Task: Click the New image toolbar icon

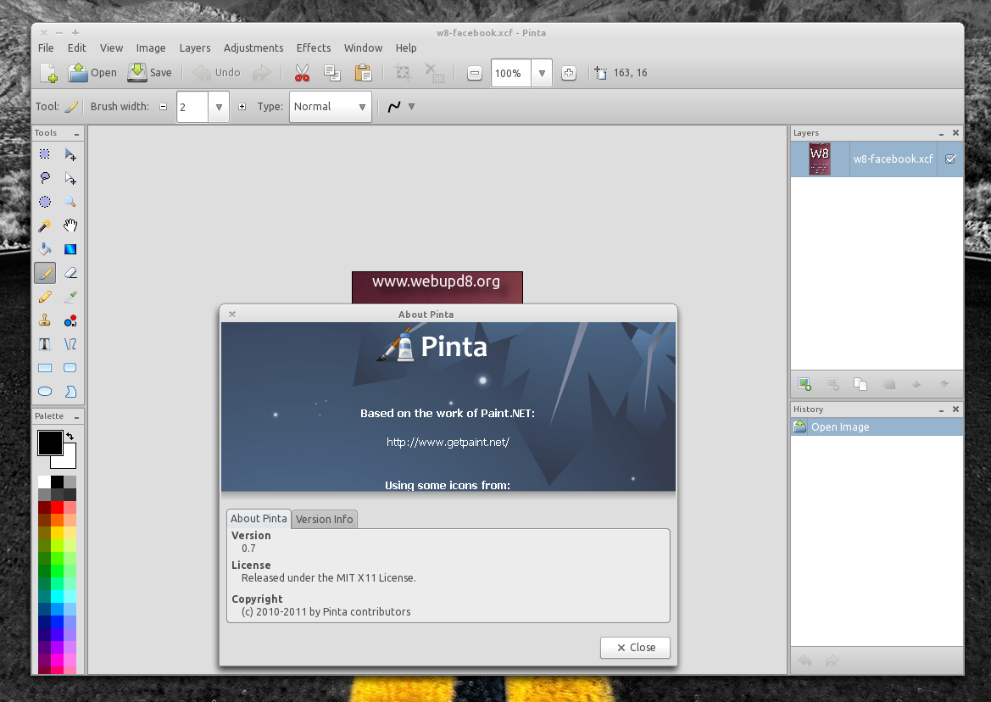Action: coord(48,73)
